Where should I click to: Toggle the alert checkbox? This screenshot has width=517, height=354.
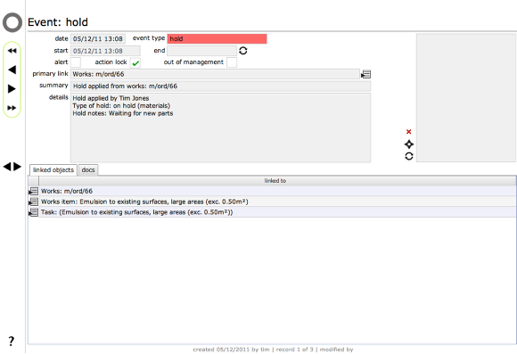76,62
